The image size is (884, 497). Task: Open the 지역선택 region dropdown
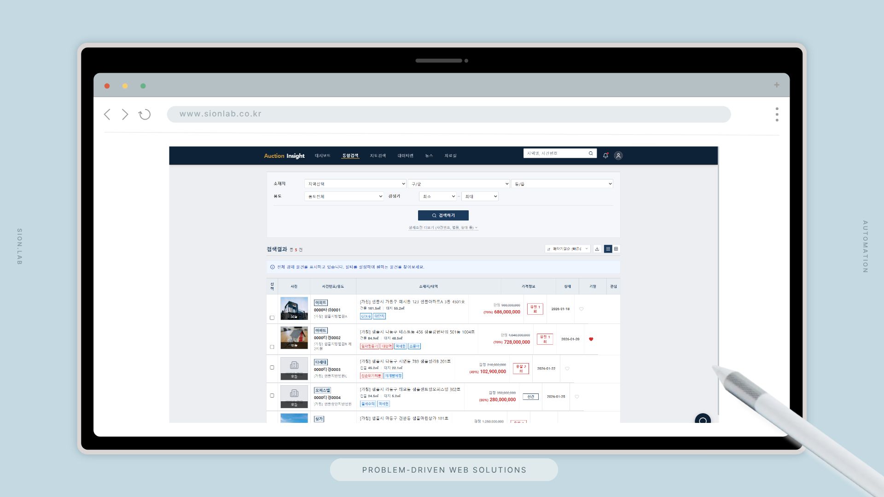point(355,184)
